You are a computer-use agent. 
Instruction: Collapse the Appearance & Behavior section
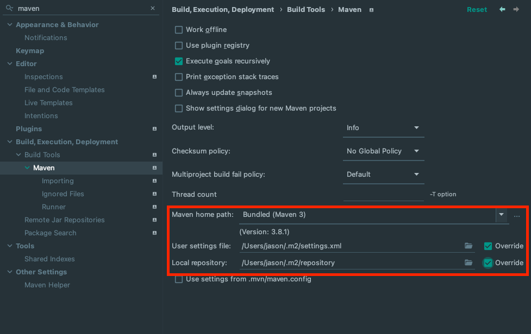point(10,25)
